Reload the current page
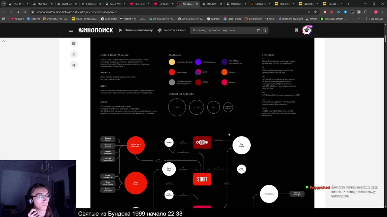387x217 pixels. (x=18, y=12)
